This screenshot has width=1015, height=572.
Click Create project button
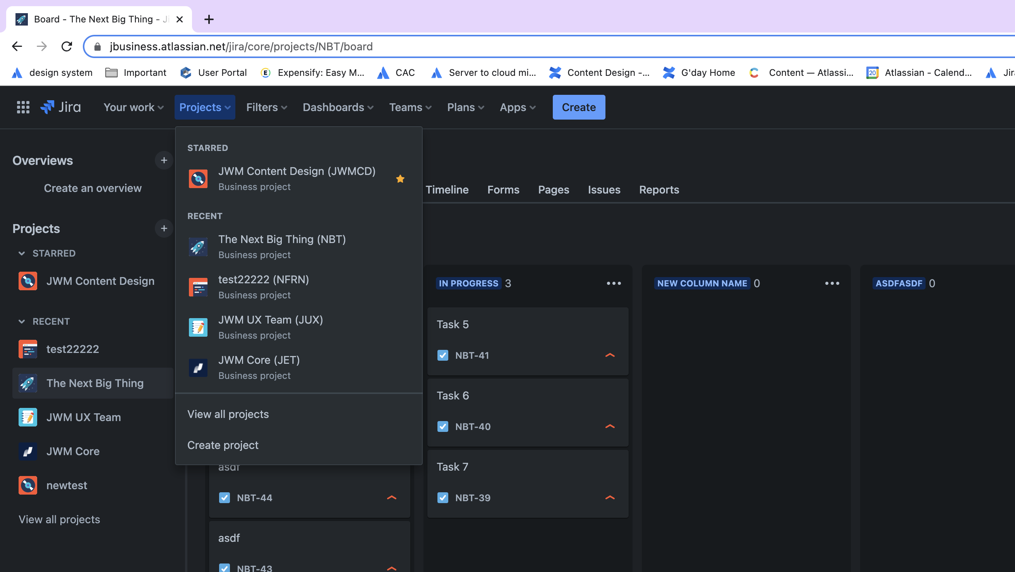(222, 445)
